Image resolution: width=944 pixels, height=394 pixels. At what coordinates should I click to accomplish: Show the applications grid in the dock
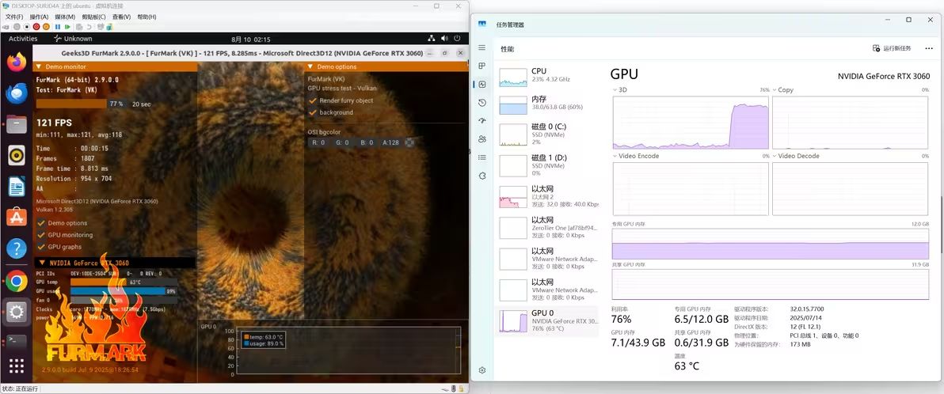tap(17, 366)
